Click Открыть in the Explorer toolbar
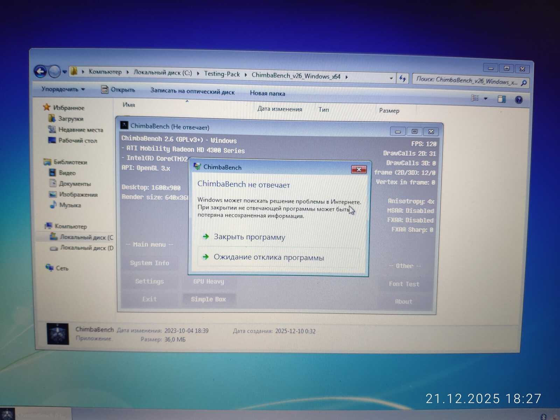Viewport: 560px width, 420px height. click(118, 90)
